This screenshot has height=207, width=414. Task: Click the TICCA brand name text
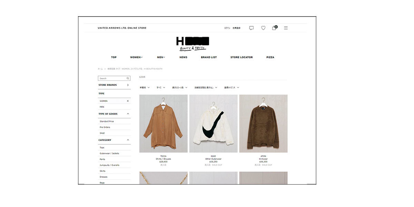(x=164, y=156)
